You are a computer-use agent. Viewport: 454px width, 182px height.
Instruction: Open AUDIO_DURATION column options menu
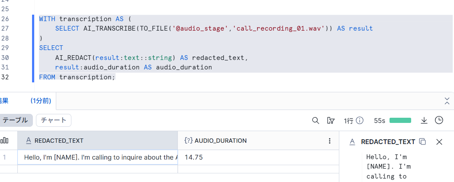coord(330,141)
